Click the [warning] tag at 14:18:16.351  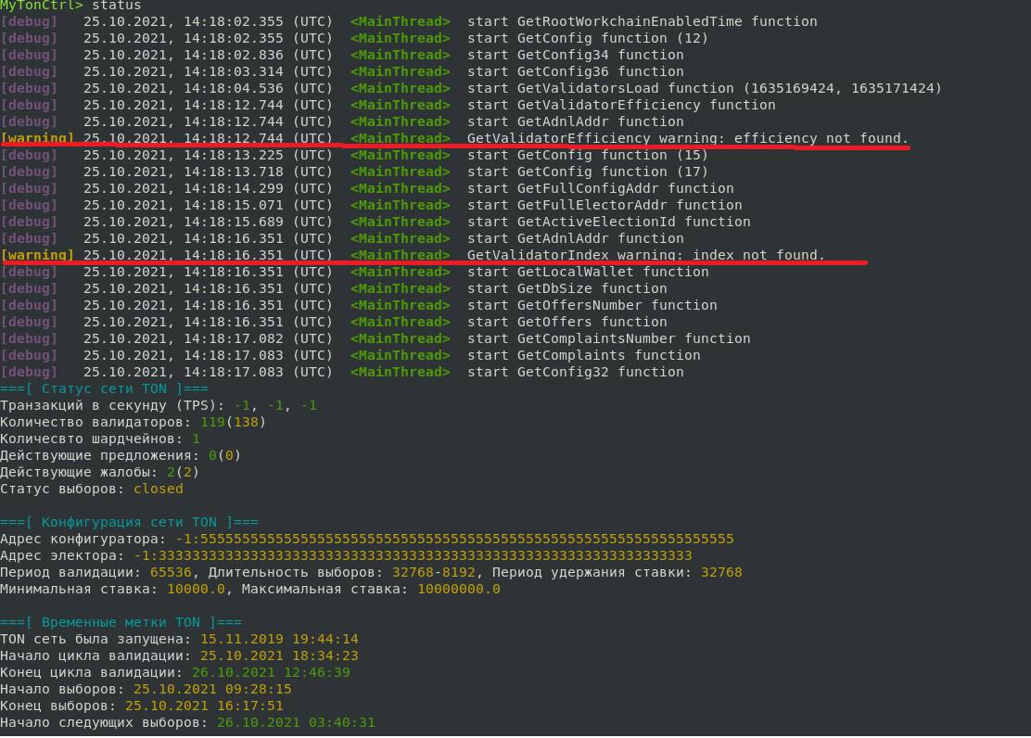point(37,255)
